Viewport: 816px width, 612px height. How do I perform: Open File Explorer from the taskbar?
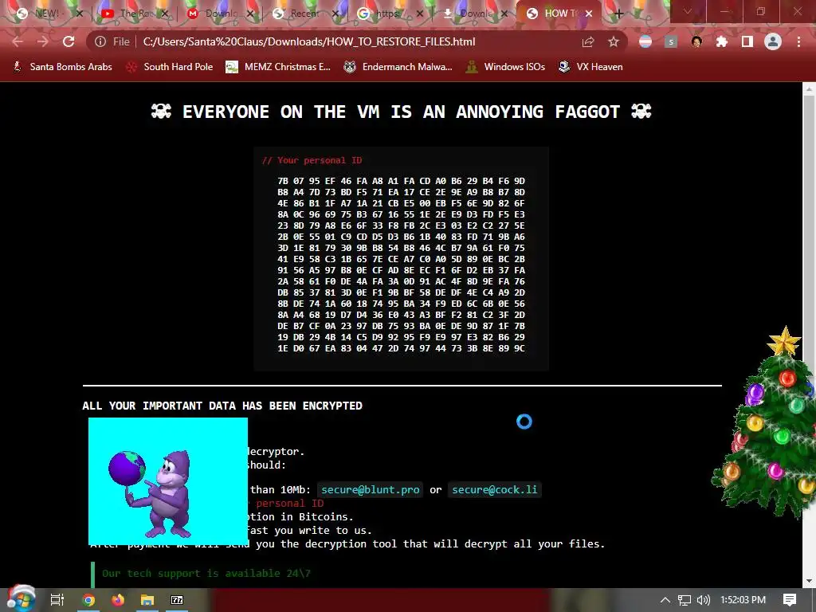[x=147, y=600]
